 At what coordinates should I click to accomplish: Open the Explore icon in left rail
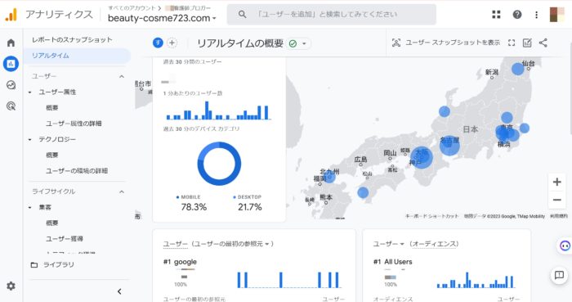[11, 85]
